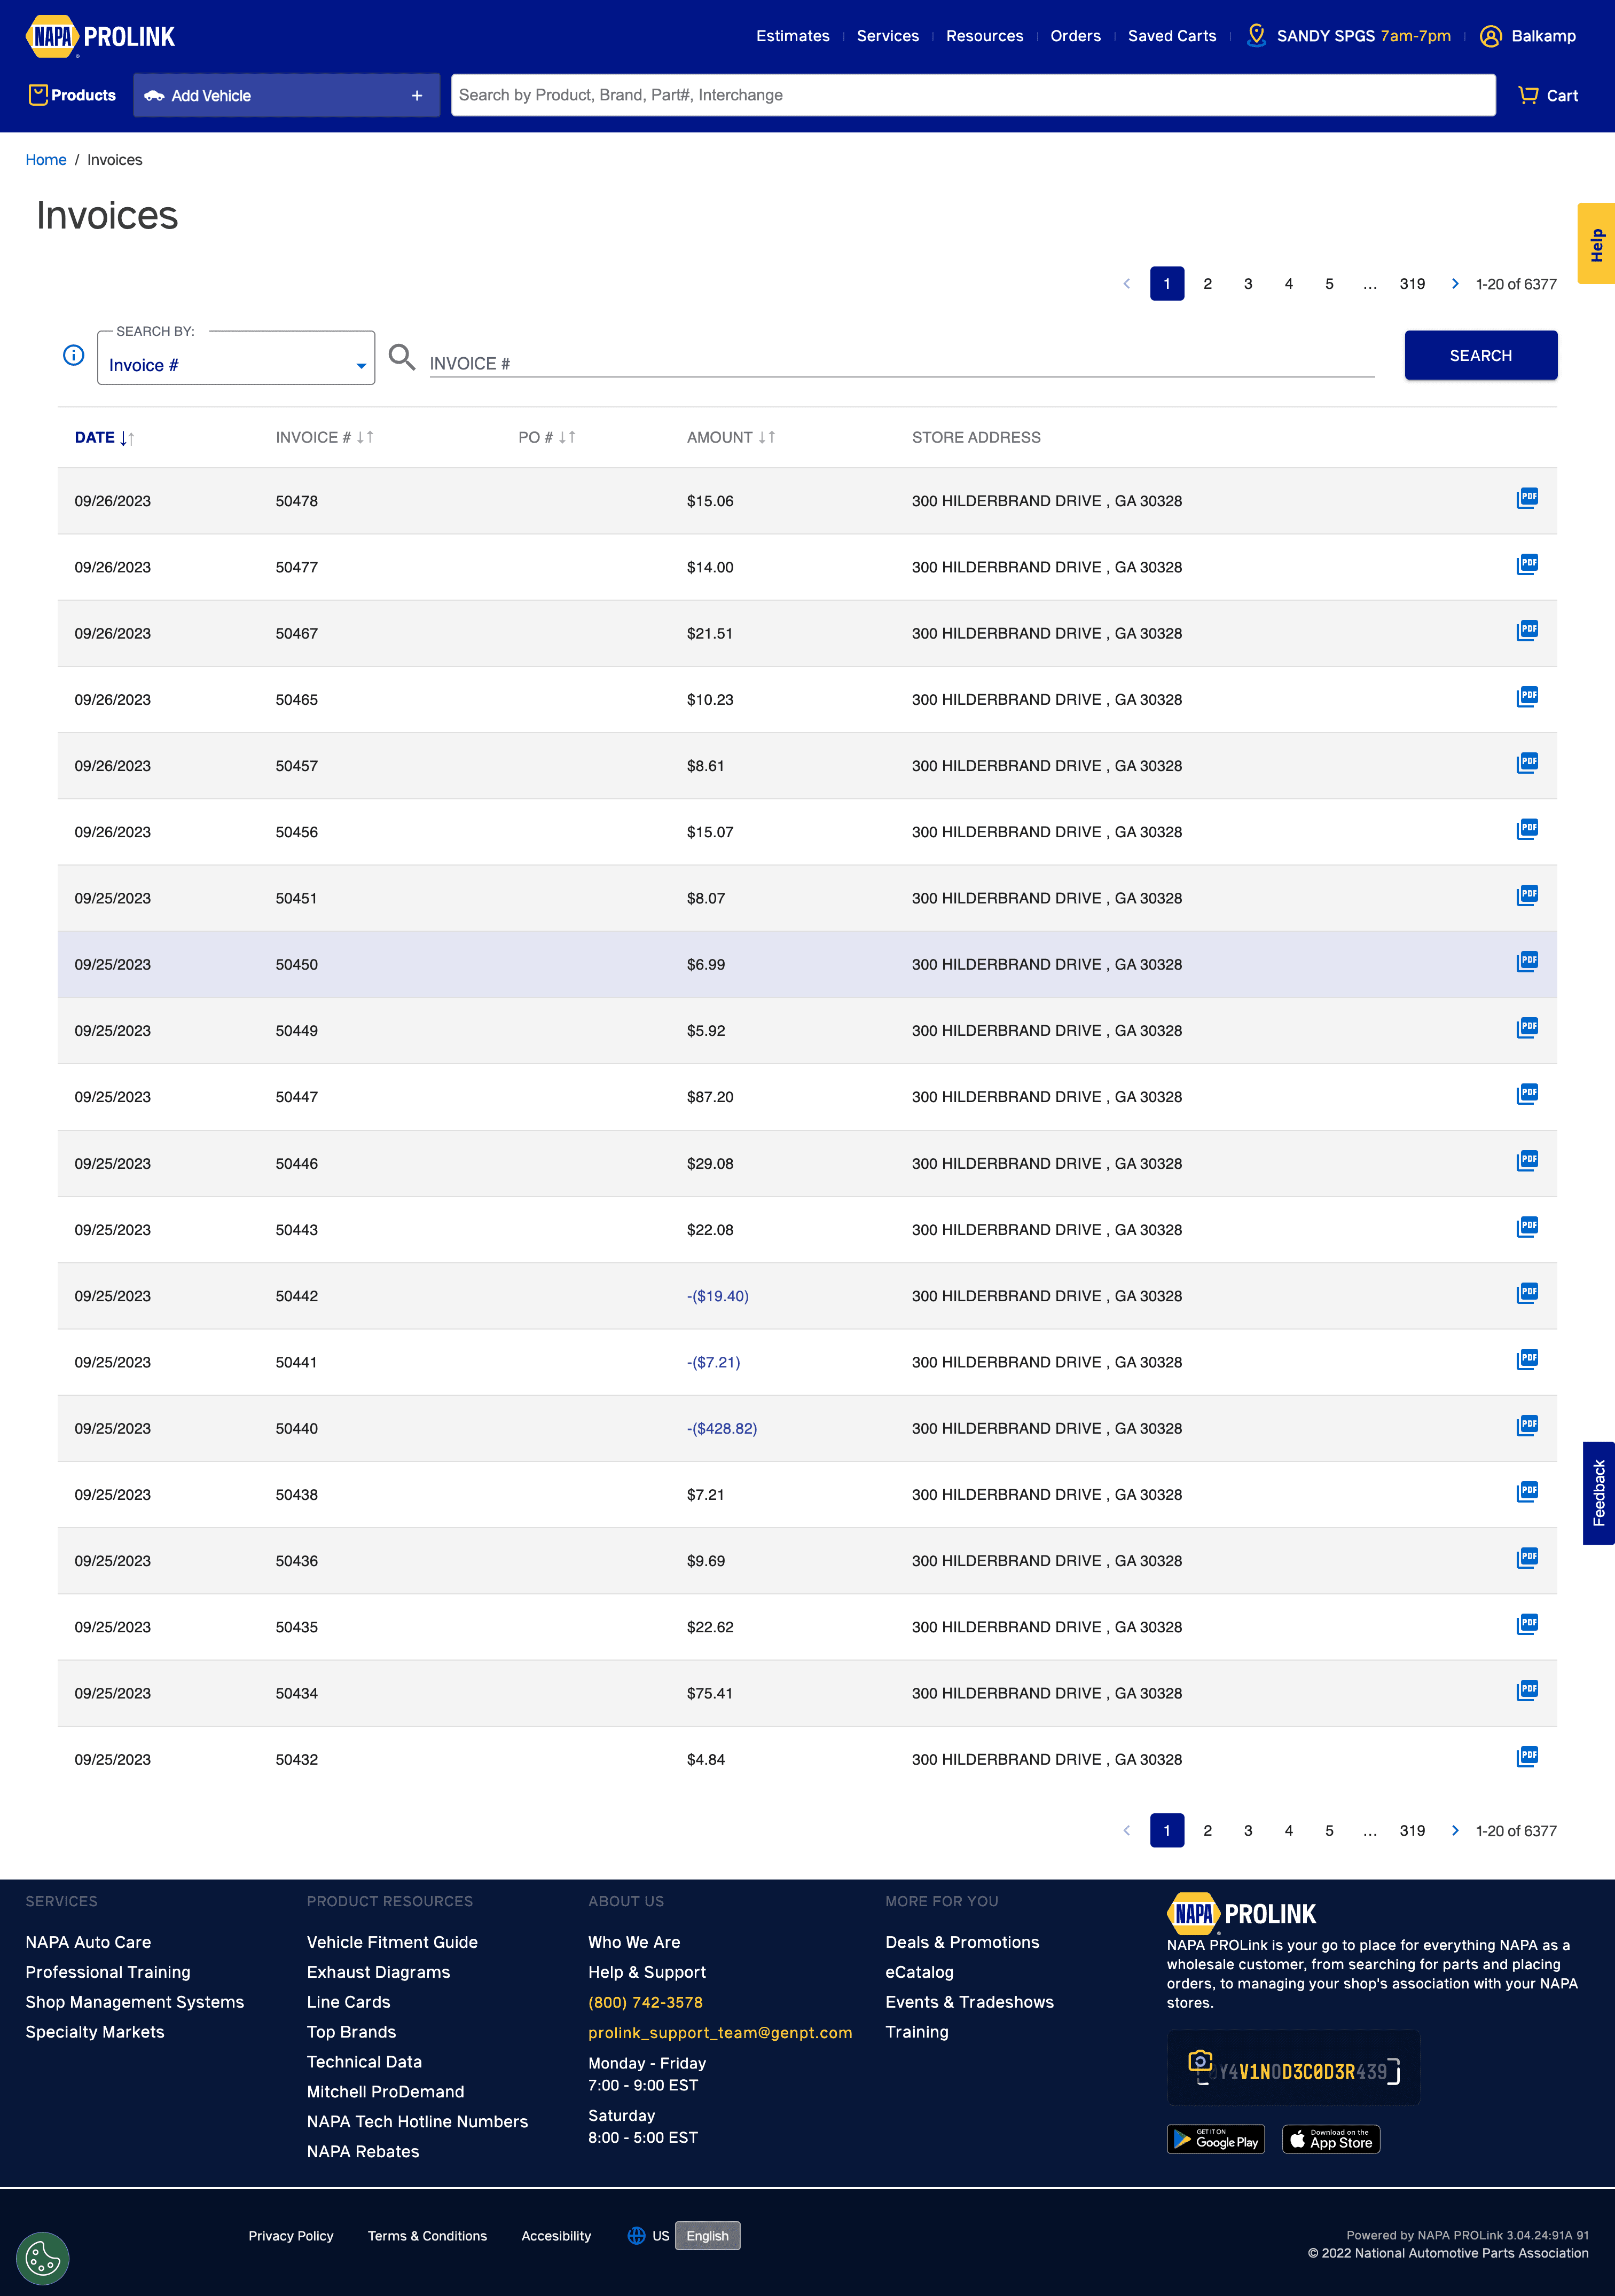The width and height of the screenshot is (1615, 2296).
Task: Open PDF for invoice 50440
Action: pyautogui.click(x=1527, y=1425)
